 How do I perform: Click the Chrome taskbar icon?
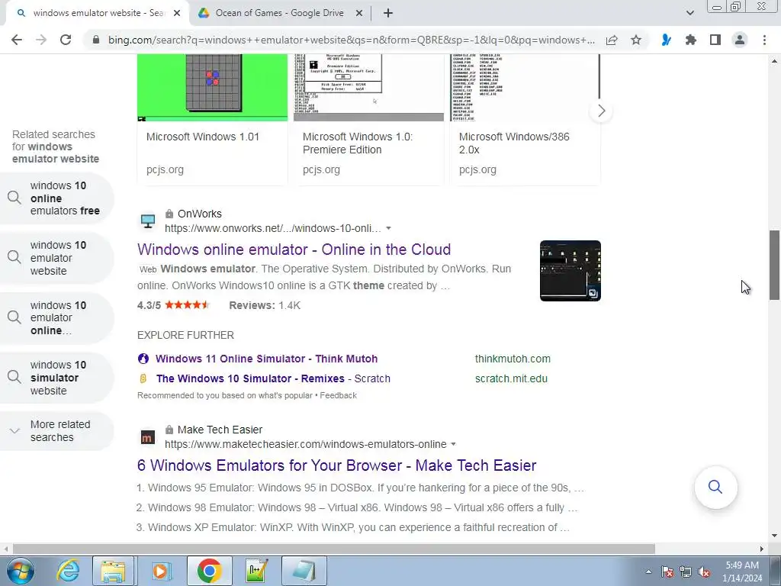(209, 571)
